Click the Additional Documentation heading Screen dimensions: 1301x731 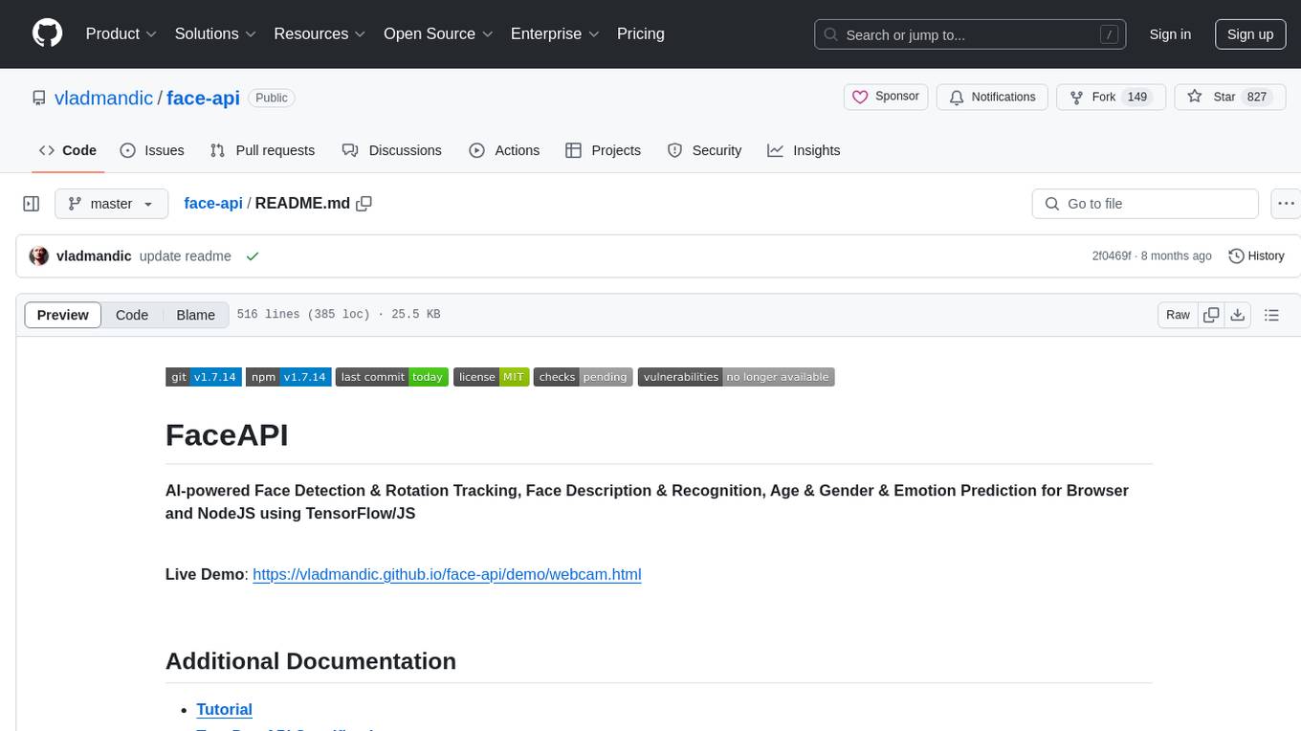tap(311, 661)
